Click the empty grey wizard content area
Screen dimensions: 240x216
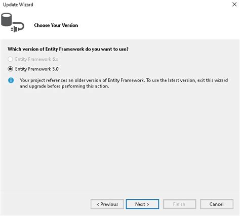pos(120,140)
